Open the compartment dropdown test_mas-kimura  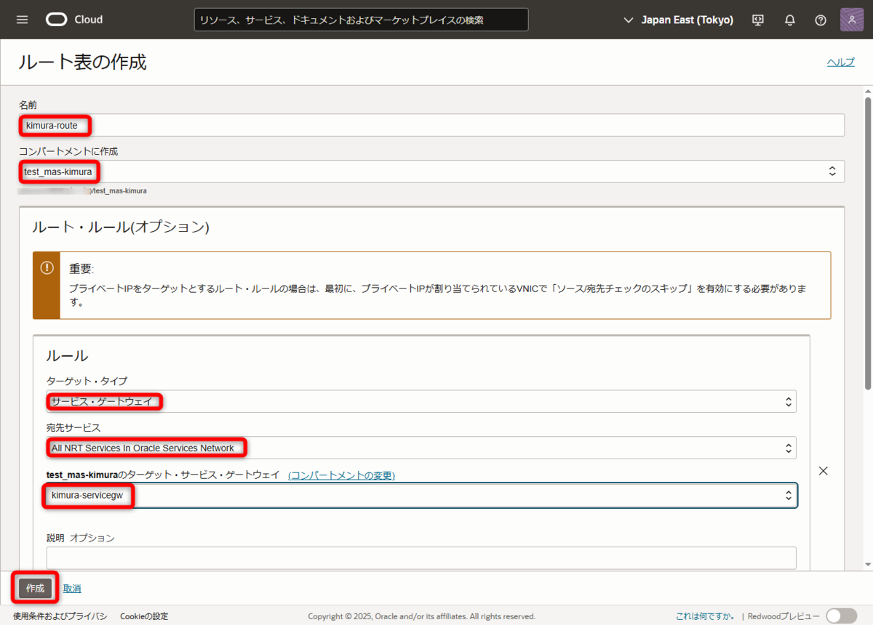[431, 172]
